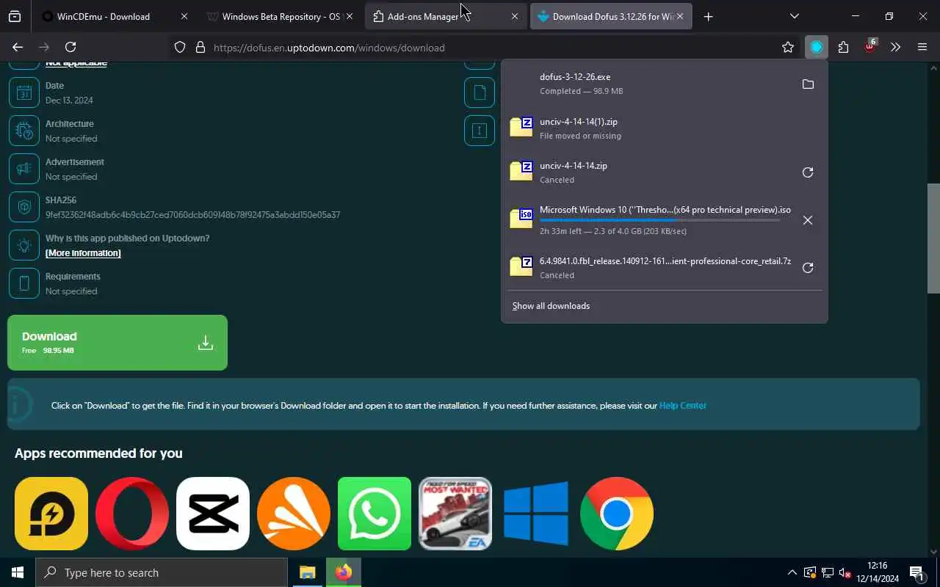
Task: Retry the unciv-4-14-14.zip download
Action: pyautogui.click(x=808, y=172)
